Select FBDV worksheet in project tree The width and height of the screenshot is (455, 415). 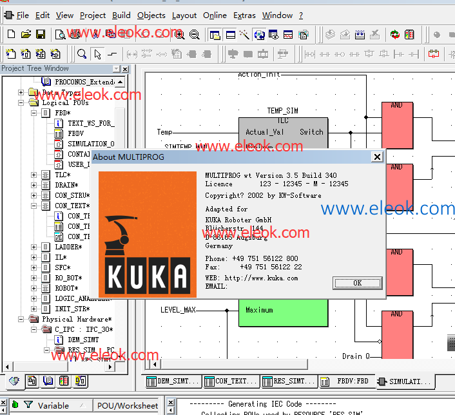click(75, 133)
